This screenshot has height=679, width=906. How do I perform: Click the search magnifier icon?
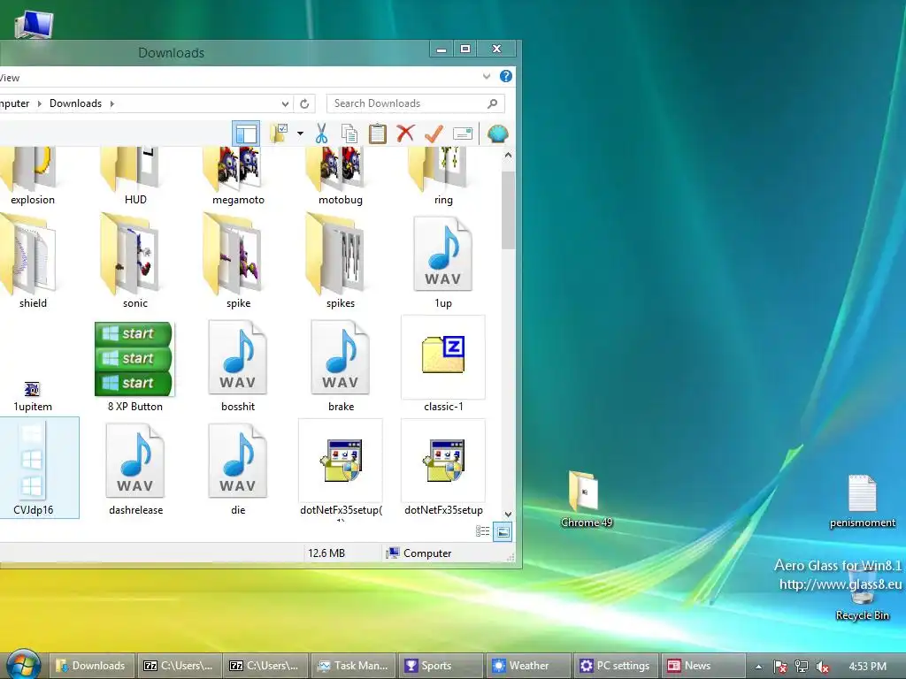[492, 103]
